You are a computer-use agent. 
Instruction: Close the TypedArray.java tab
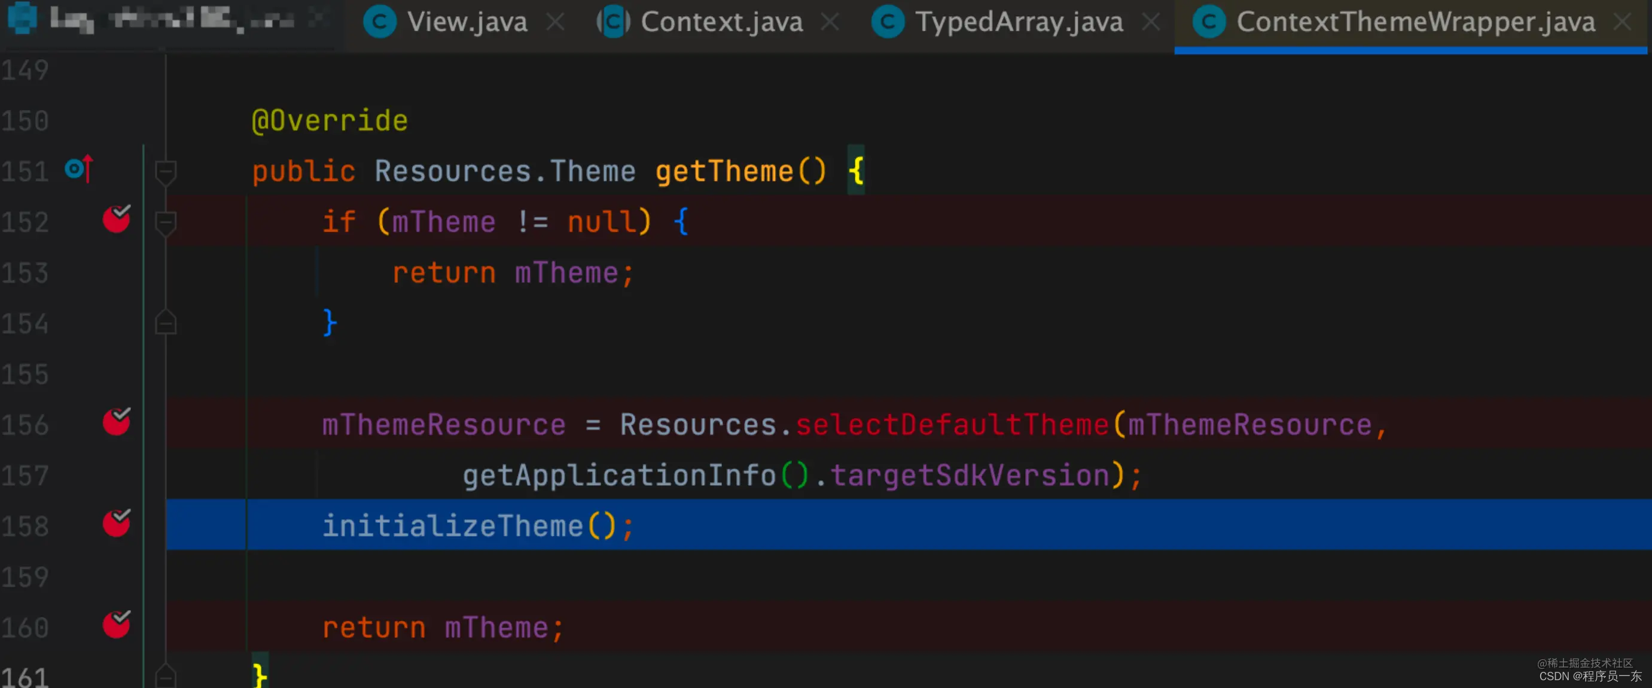coord(1151,23)
